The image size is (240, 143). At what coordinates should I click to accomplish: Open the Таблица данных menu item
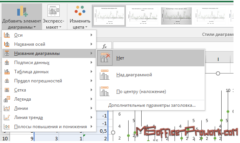tap(49, 72)
